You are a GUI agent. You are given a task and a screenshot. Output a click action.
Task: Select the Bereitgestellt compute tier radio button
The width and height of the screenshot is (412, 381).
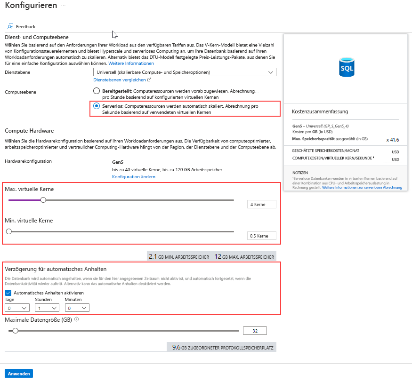97,91
